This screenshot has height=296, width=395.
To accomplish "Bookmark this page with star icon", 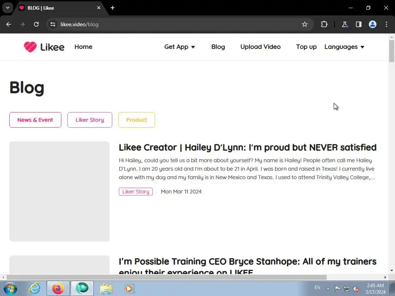I will (305, 24).
